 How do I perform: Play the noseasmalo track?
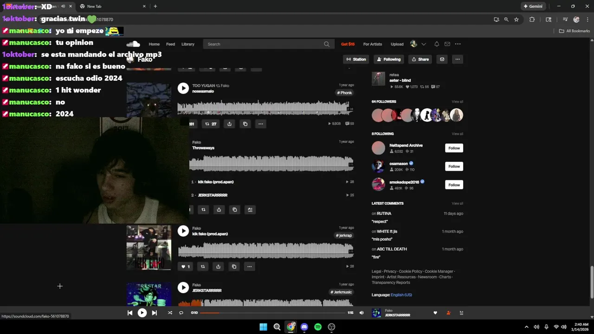pos(183,88)
